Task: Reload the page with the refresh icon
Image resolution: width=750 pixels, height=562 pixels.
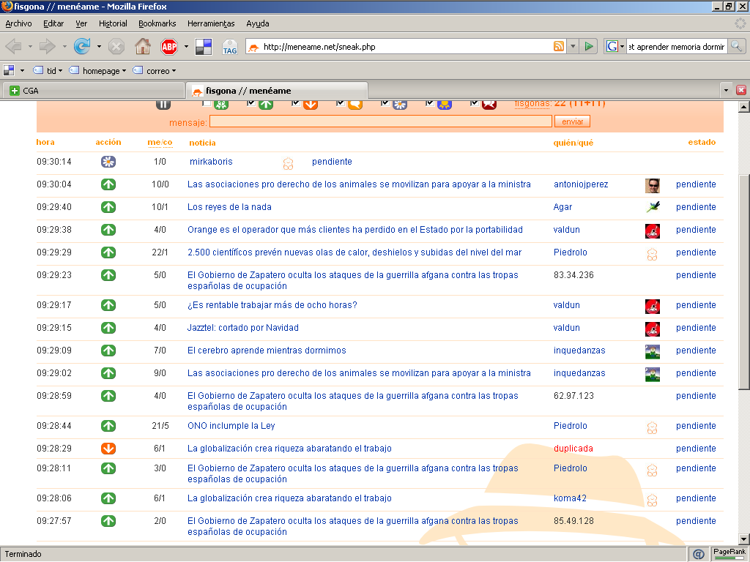Action: click(82, 47)
